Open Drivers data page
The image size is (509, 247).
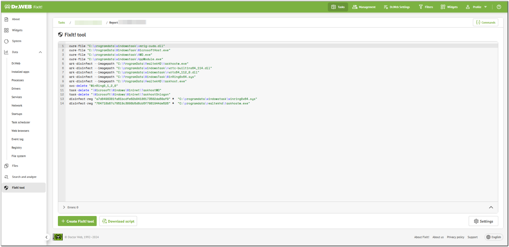[x=16, y=89]
